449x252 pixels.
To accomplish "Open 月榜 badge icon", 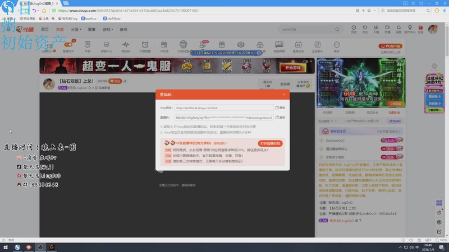I will pyautogui.click(x=88, y=46).
